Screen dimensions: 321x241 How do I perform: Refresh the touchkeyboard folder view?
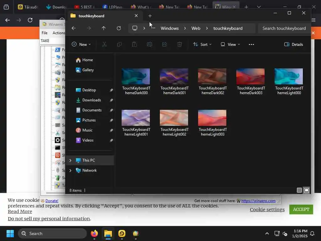click(x=119, y=28)
